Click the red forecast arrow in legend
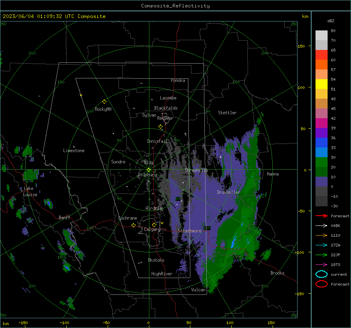 321,216
